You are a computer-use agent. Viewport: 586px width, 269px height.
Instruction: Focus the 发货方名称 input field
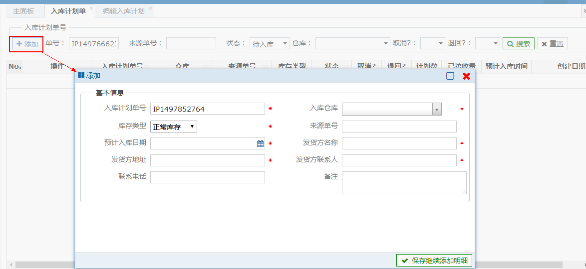[399, 143]
